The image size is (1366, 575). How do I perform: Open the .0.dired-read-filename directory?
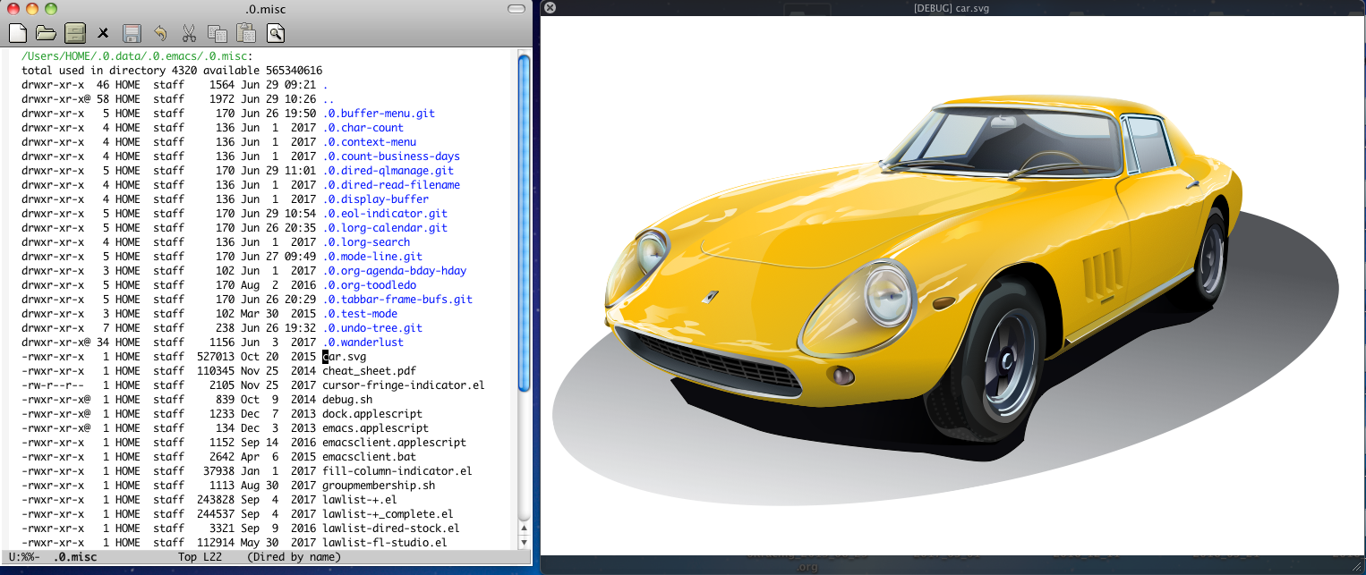coord(391,185)
